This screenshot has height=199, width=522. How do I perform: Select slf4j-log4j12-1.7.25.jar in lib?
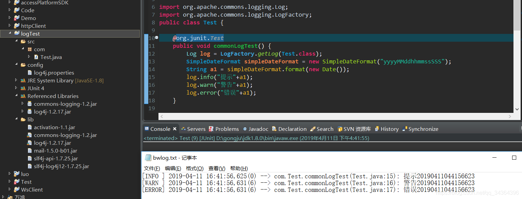61,166
